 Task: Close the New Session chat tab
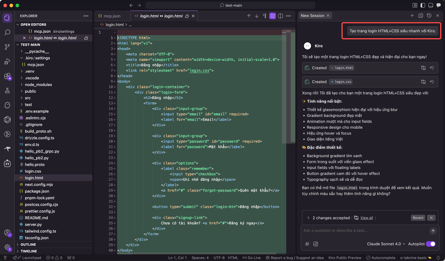(328, 16)
